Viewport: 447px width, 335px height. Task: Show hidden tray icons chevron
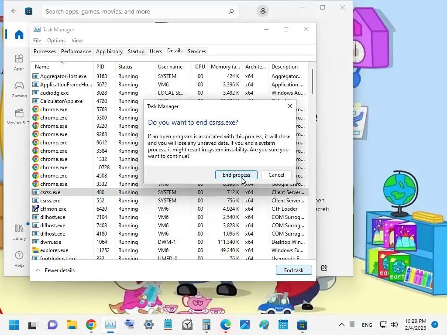tap(341, 325)
